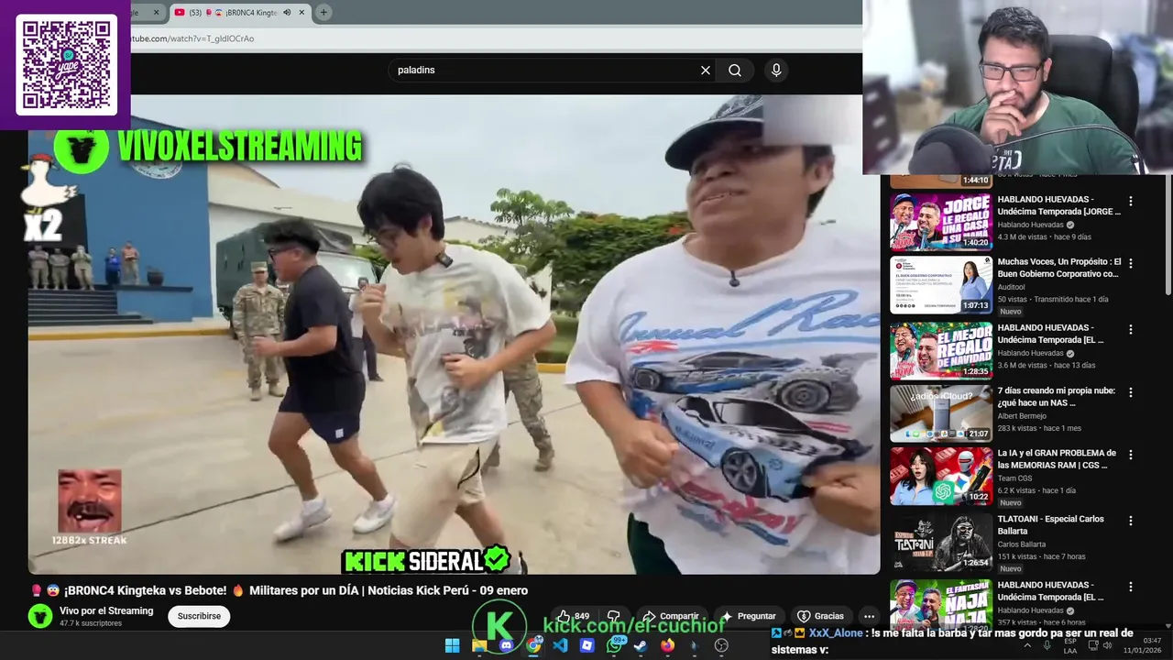The width and height of the screenshot is (1173, 660).
Task: Open Vivo por el Streaming channel name
Action: (106, 611)
